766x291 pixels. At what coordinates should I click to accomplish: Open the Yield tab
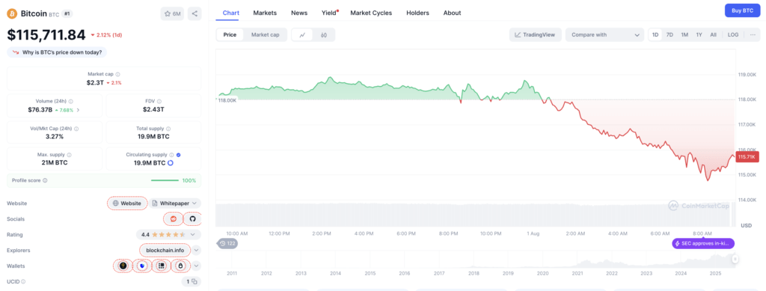point(329,13)
